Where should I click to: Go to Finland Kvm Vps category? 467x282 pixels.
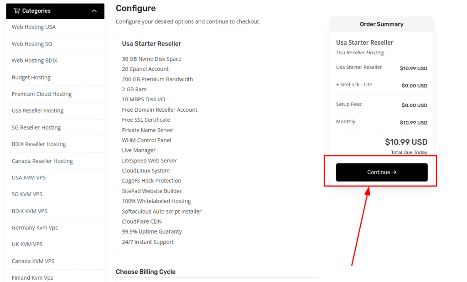32,277
